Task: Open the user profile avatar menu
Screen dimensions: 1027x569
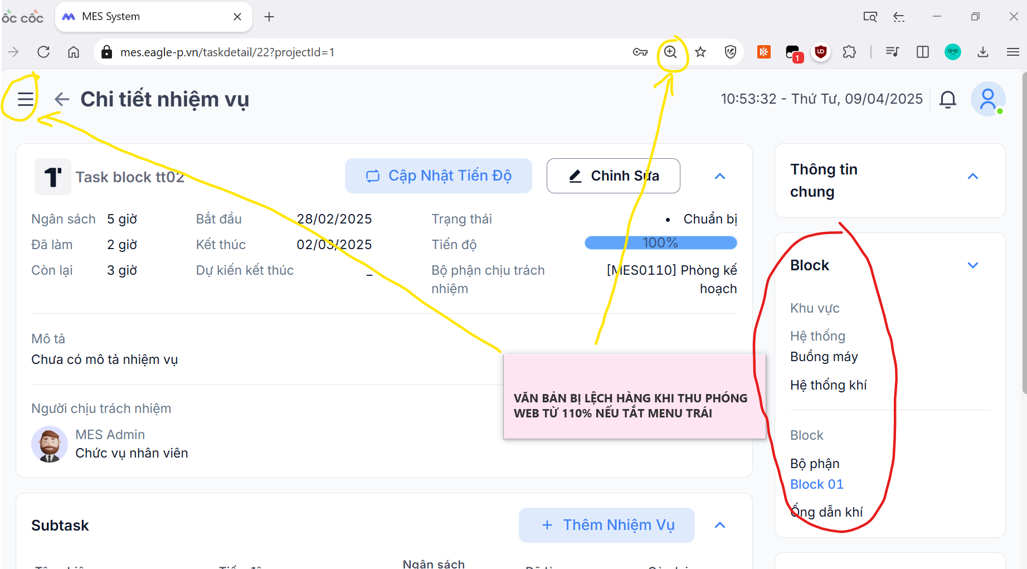Action: coord(987,99)
